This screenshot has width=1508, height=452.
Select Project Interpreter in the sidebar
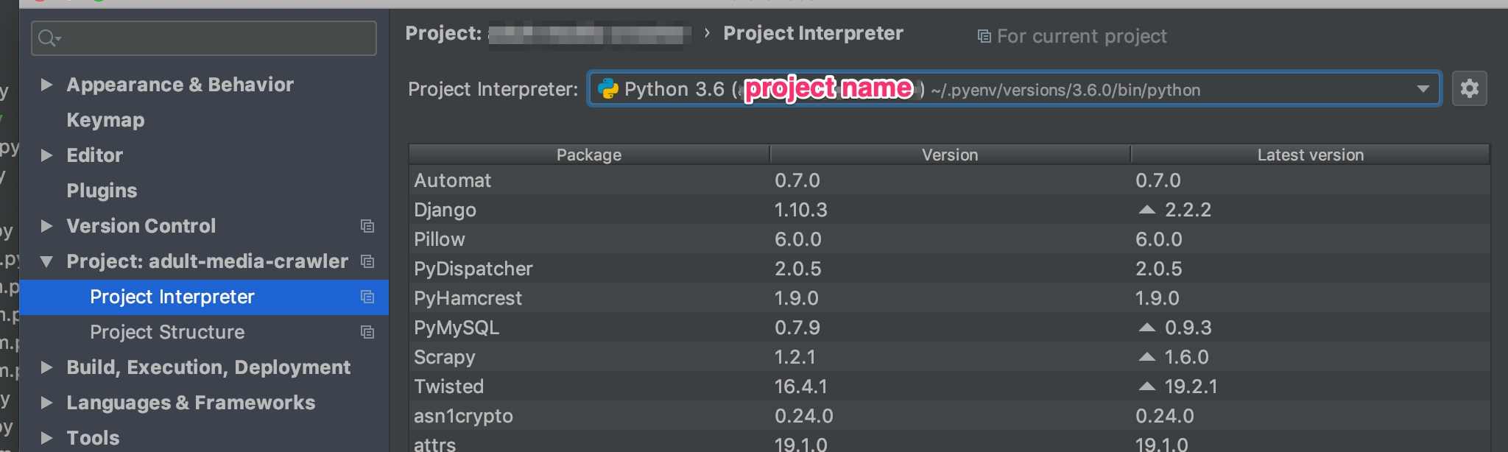204,297
